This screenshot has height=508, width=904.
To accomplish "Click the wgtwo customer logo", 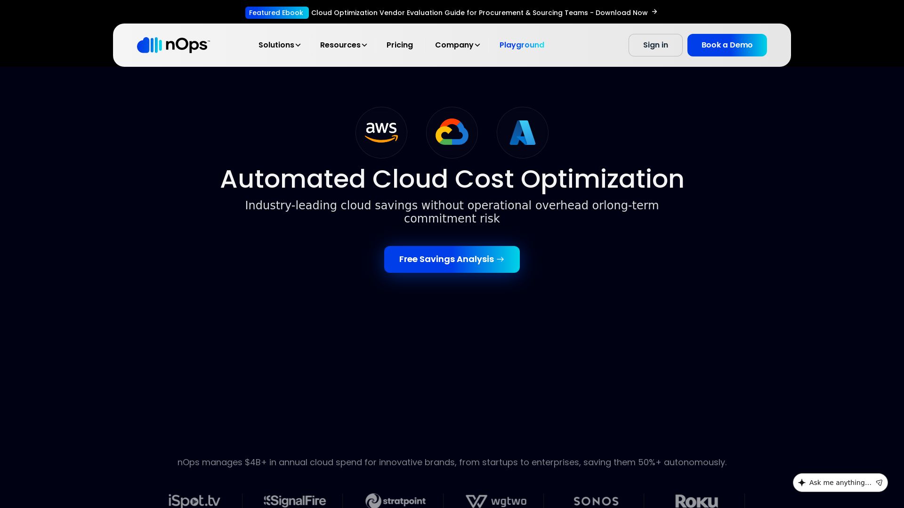I will (496, 501).
